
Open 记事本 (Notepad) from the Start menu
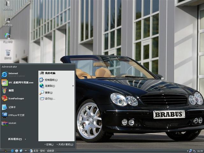12,107
